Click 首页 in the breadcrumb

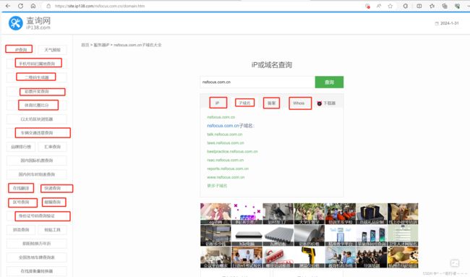[x=85, y=45]
